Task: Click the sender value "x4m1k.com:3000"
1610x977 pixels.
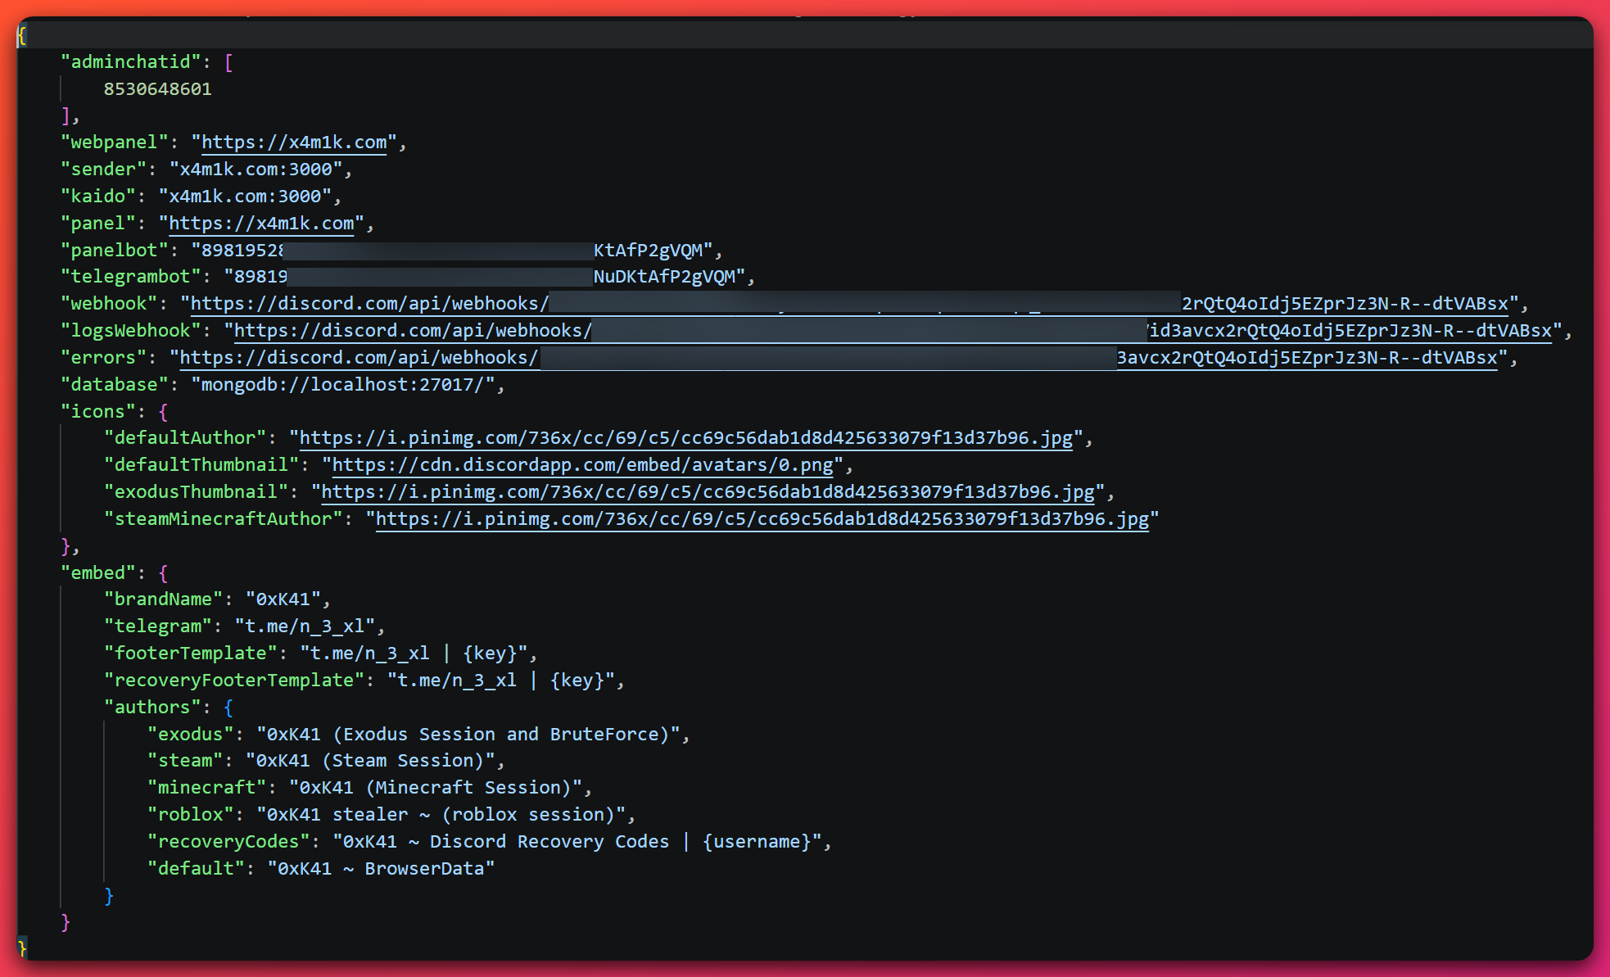Action: point(256,170)
